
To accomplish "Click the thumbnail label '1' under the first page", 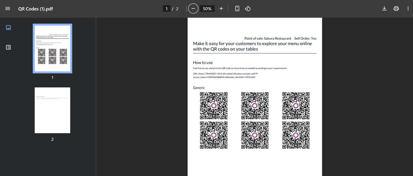I will 52,77.
